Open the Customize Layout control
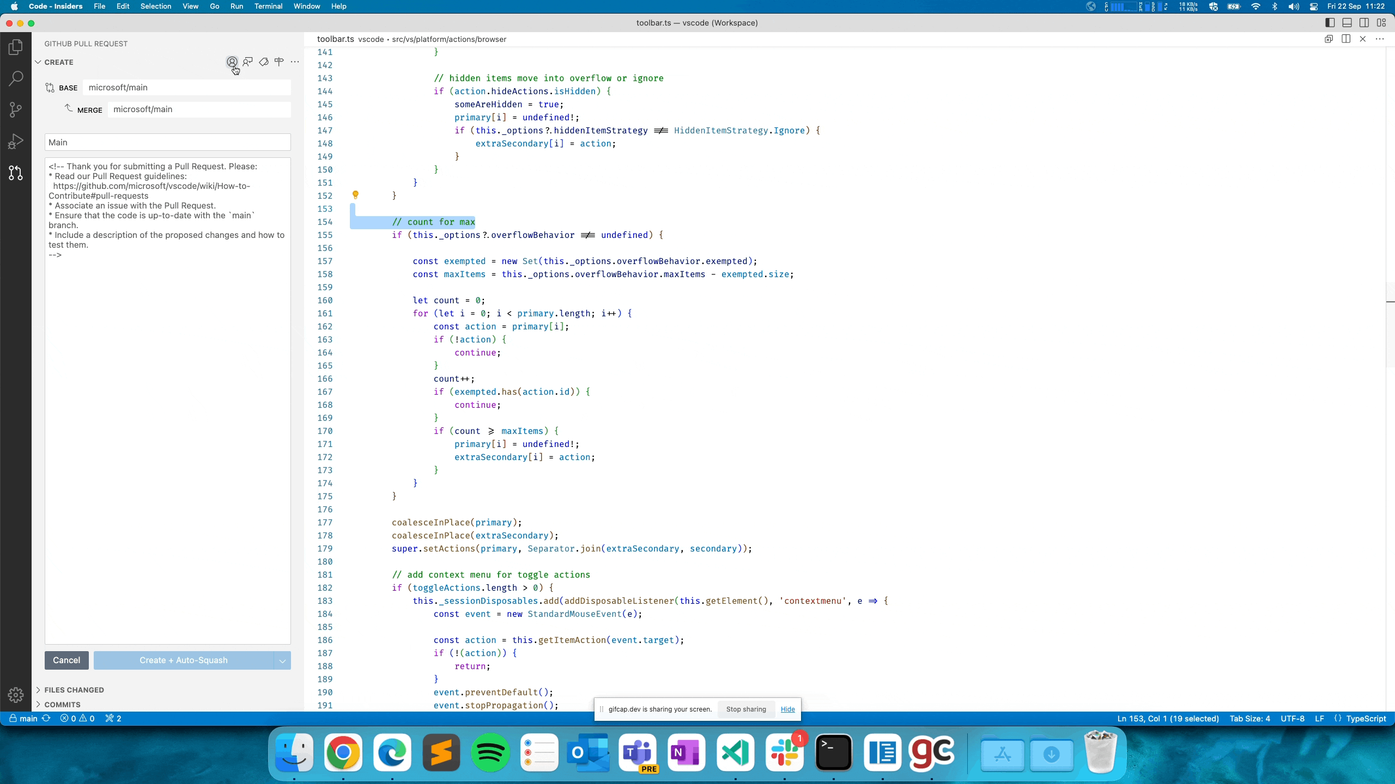This screenshot has height=784, width=1395. click(x=1382, y=23)
